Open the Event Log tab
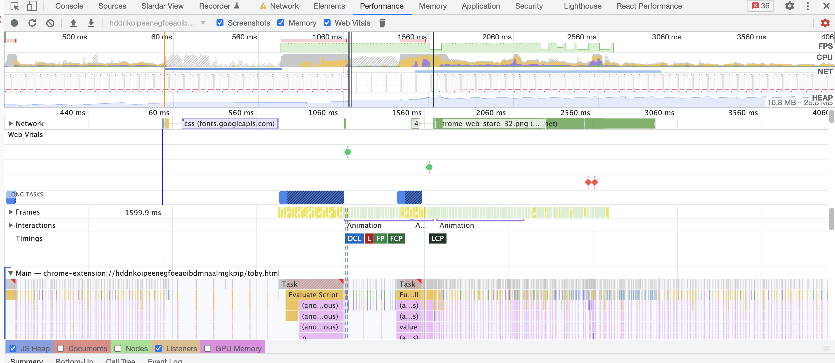Viewport: 835px width, 363px height. [165, 360]
